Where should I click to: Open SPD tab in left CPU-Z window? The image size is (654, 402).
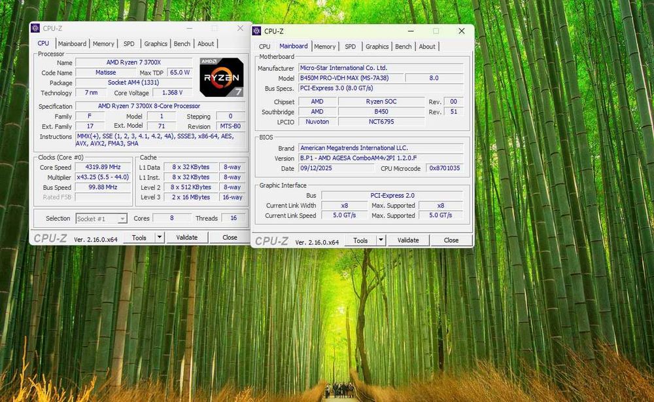coord(129,43)
